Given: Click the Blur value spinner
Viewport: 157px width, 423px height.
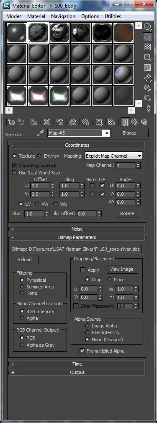Looking at the screenshot, I should (47, 214).
